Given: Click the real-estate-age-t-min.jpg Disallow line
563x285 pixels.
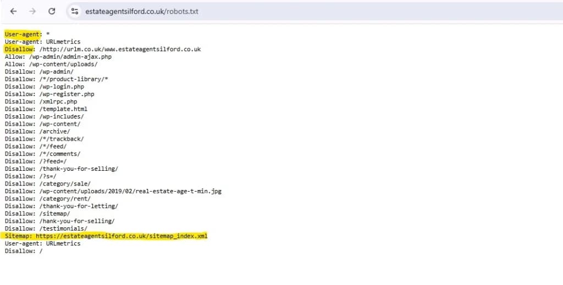Looking at the screenshot, I should point(113,191).
